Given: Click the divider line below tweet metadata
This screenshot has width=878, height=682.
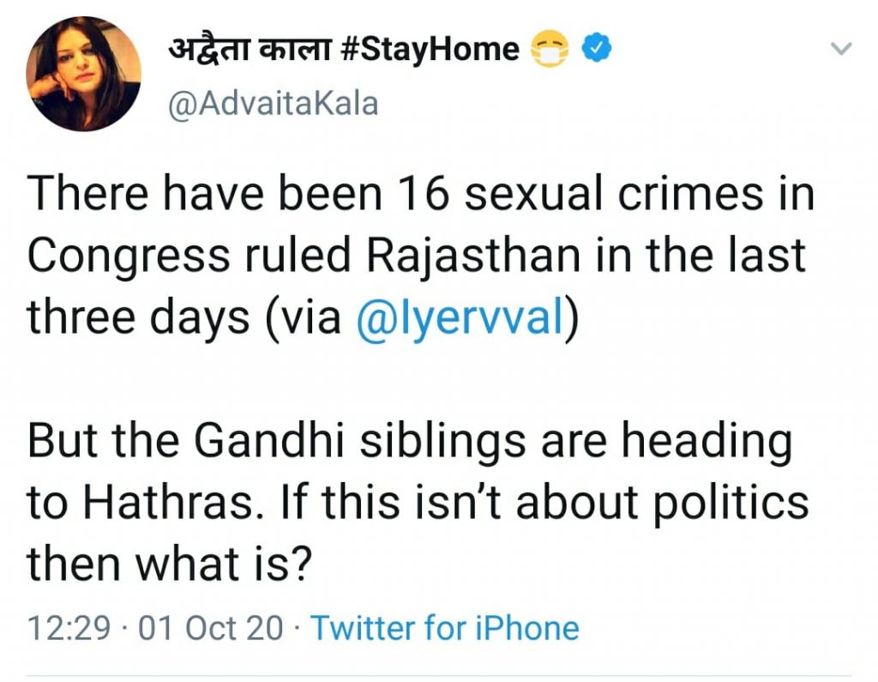Looking at the screenshot, I should pos(439,676).
